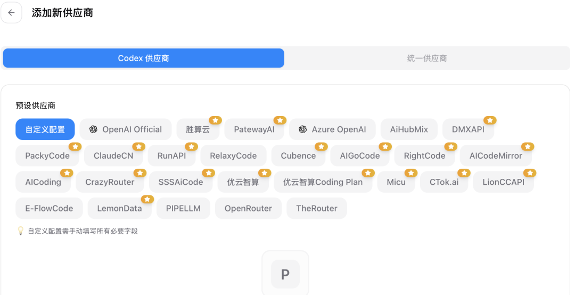
Task: Click the star badge on 胜算云
Action: pyautogui.click(x=216, y=120)
